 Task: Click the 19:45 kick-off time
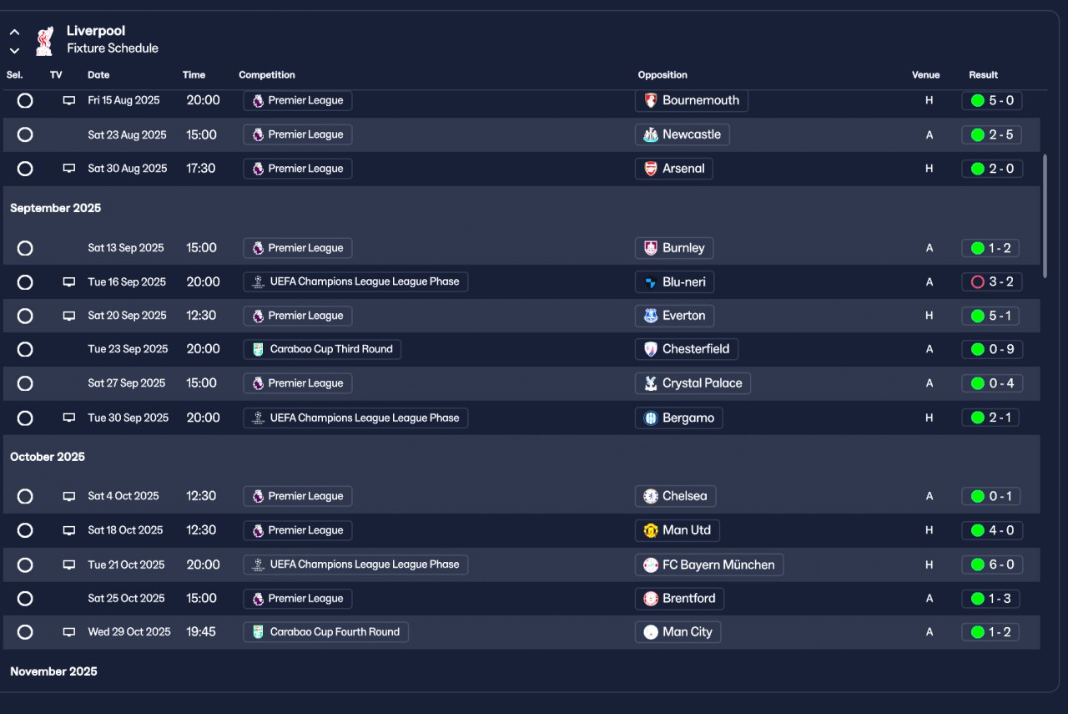pos(201,632)
